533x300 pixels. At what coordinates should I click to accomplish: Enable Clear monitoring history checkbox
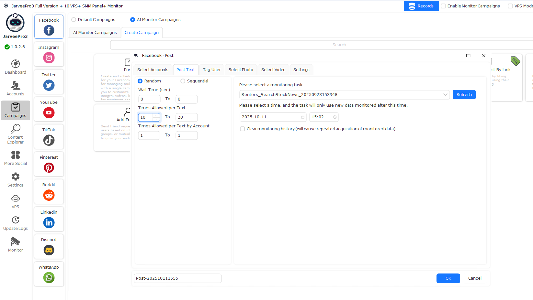point(242,129)
